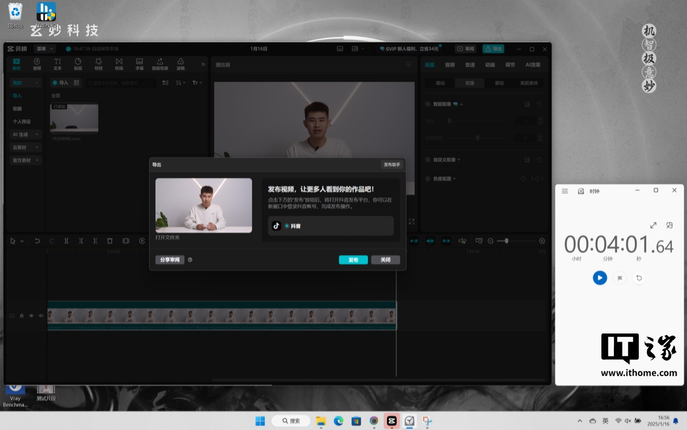Viewport: 687px width, 430px height.
Task: Enable the 色度抠图 checkbox
Action: coord(428,178)
